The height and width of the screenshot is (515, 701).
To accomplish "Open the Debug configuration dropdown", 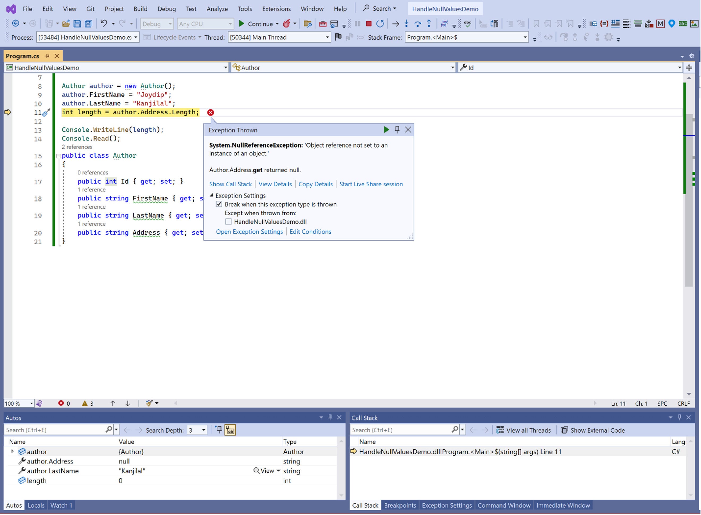I will click(157, 24).
